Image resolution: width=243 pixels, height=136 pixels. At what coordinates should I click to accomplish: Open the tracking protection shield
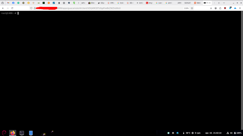tap(31, 8)
